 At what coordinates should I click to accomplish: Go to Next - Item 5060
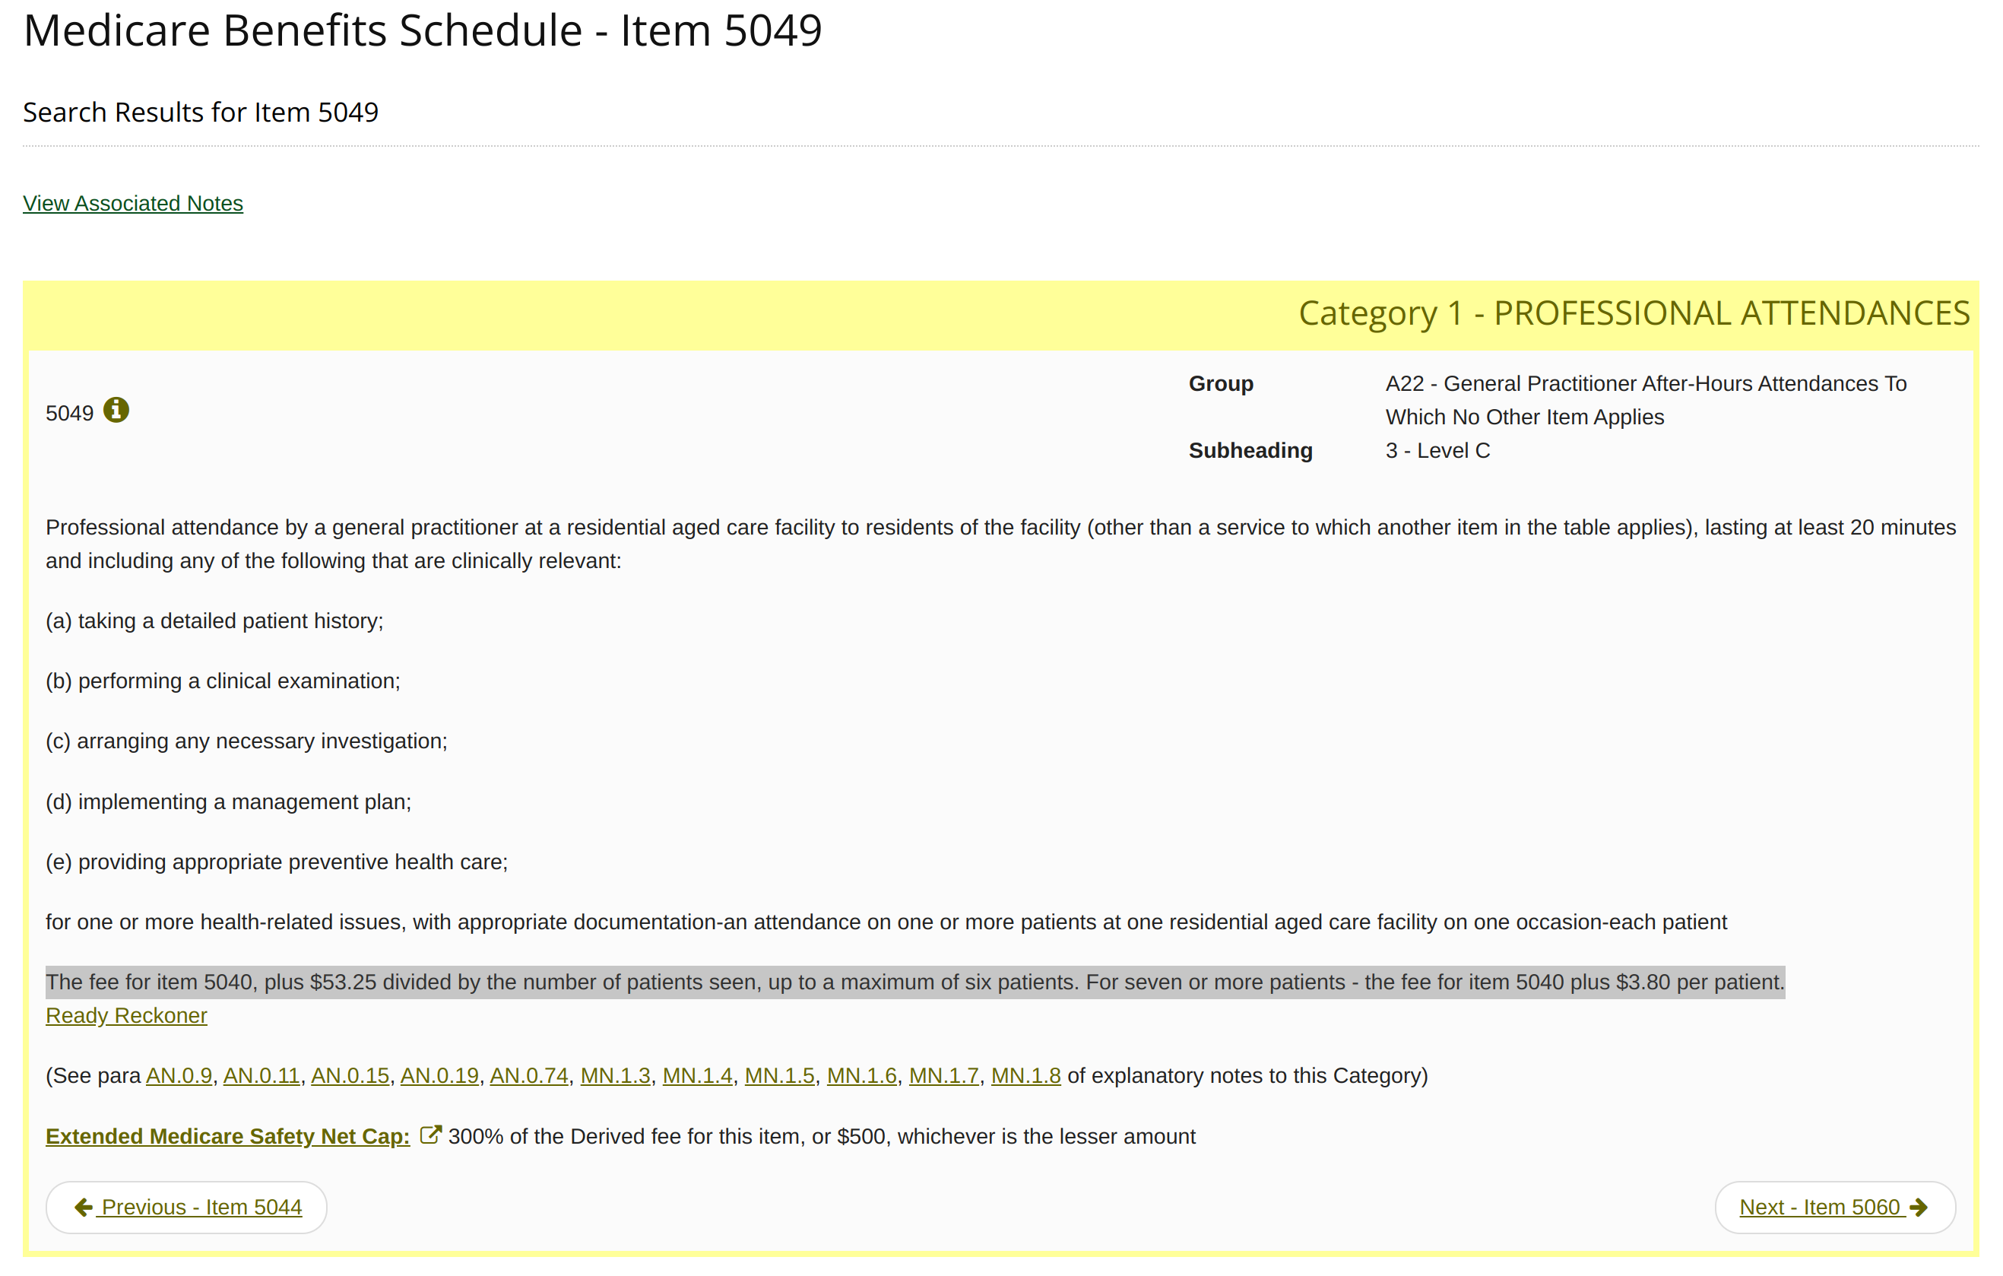click(x=1819, y=1208)
